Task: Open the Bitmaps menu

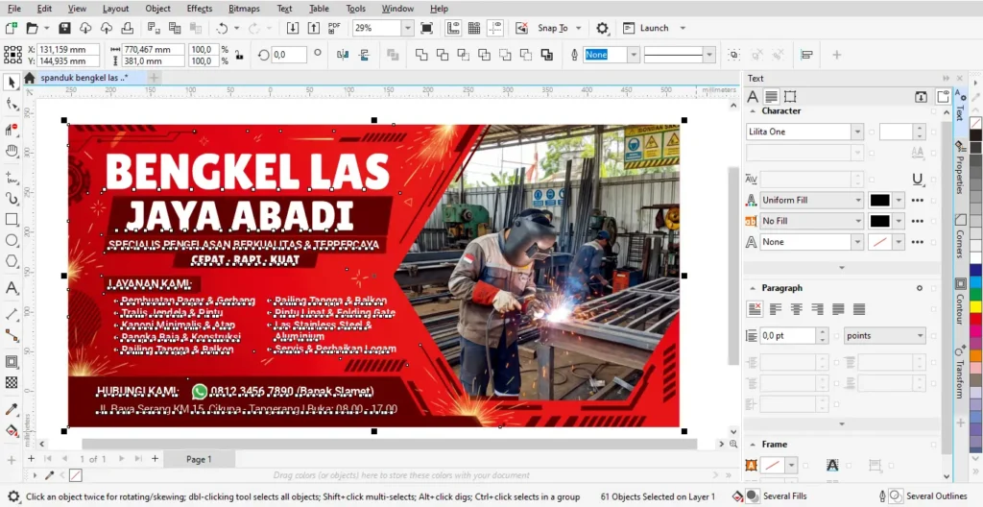Action: click(244, 9)
